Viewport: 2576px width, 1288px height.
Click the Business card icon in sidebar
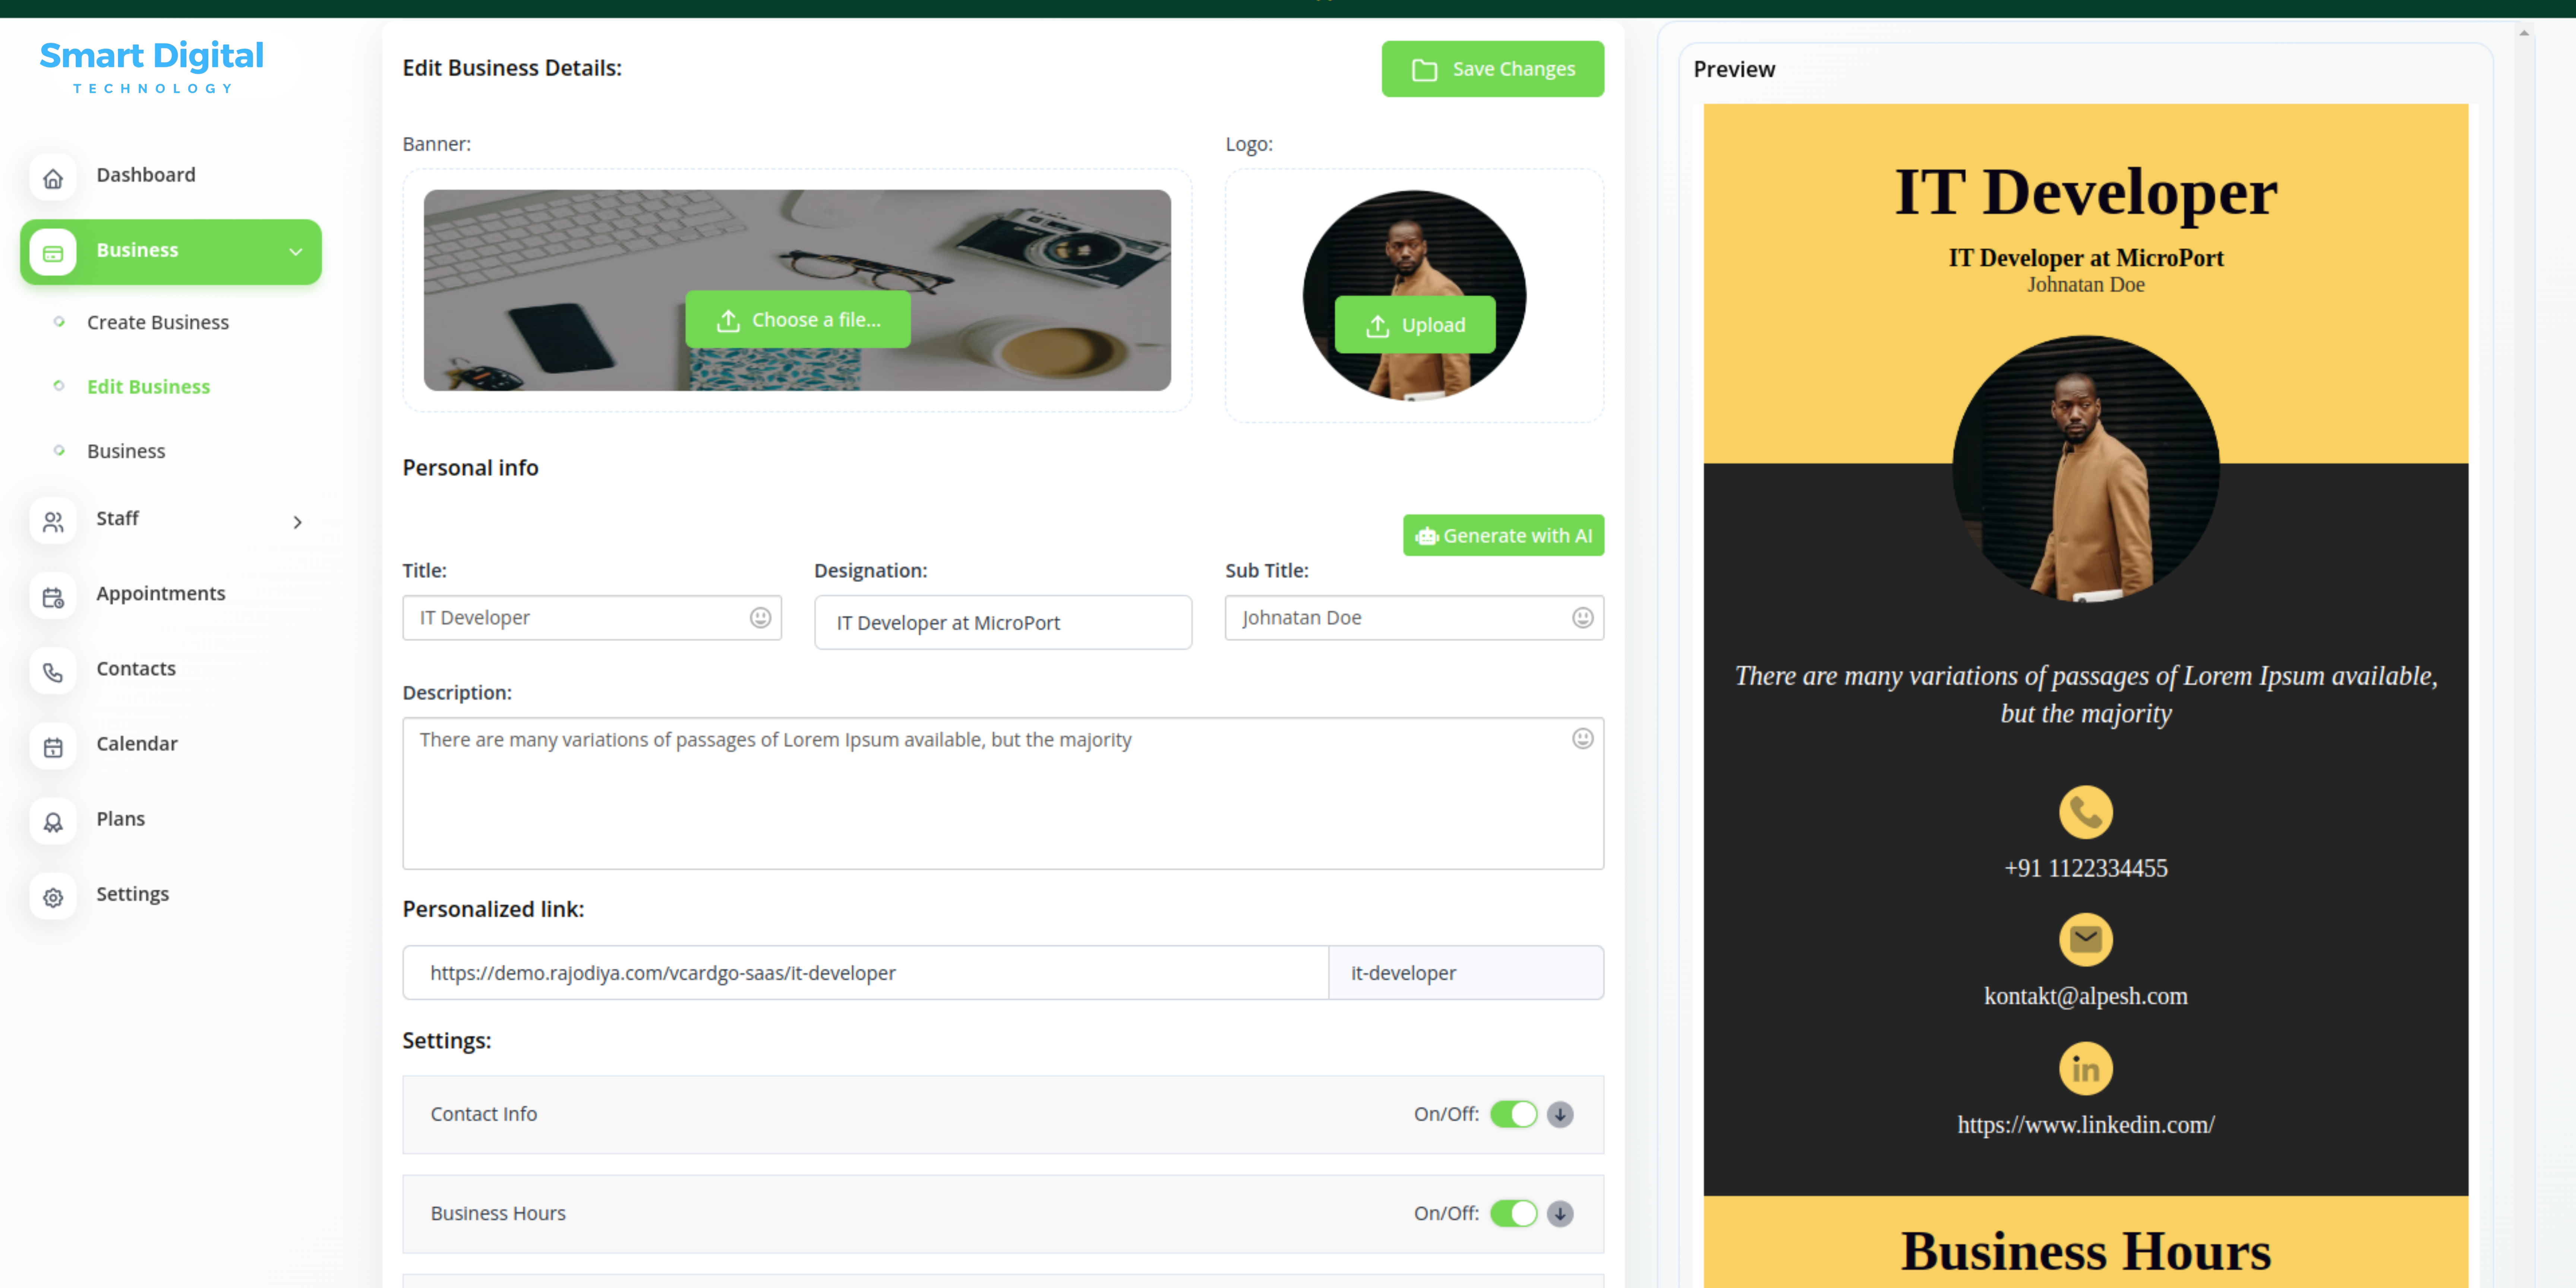(x=53, y=253)
